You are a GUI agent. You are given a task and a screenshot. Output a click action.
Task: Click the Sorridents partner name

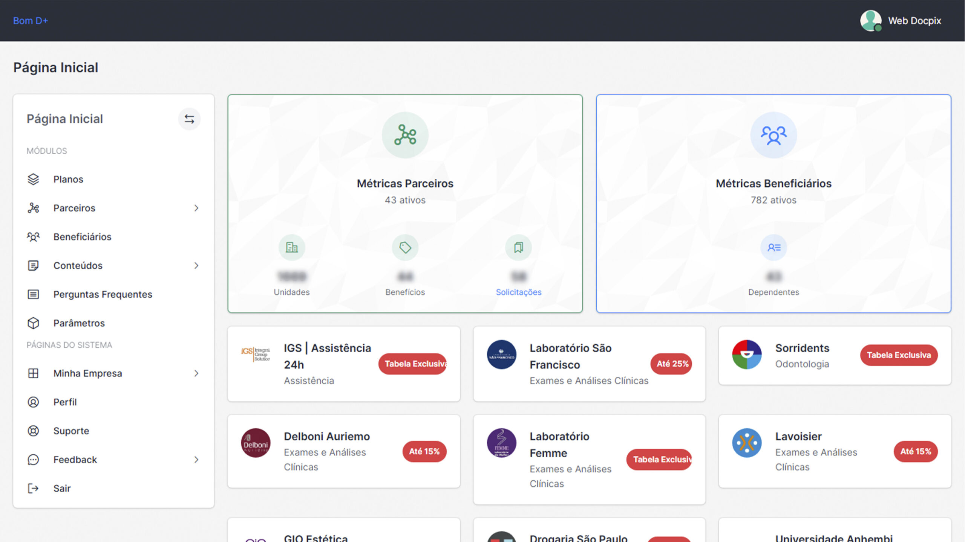coord(802,348)
